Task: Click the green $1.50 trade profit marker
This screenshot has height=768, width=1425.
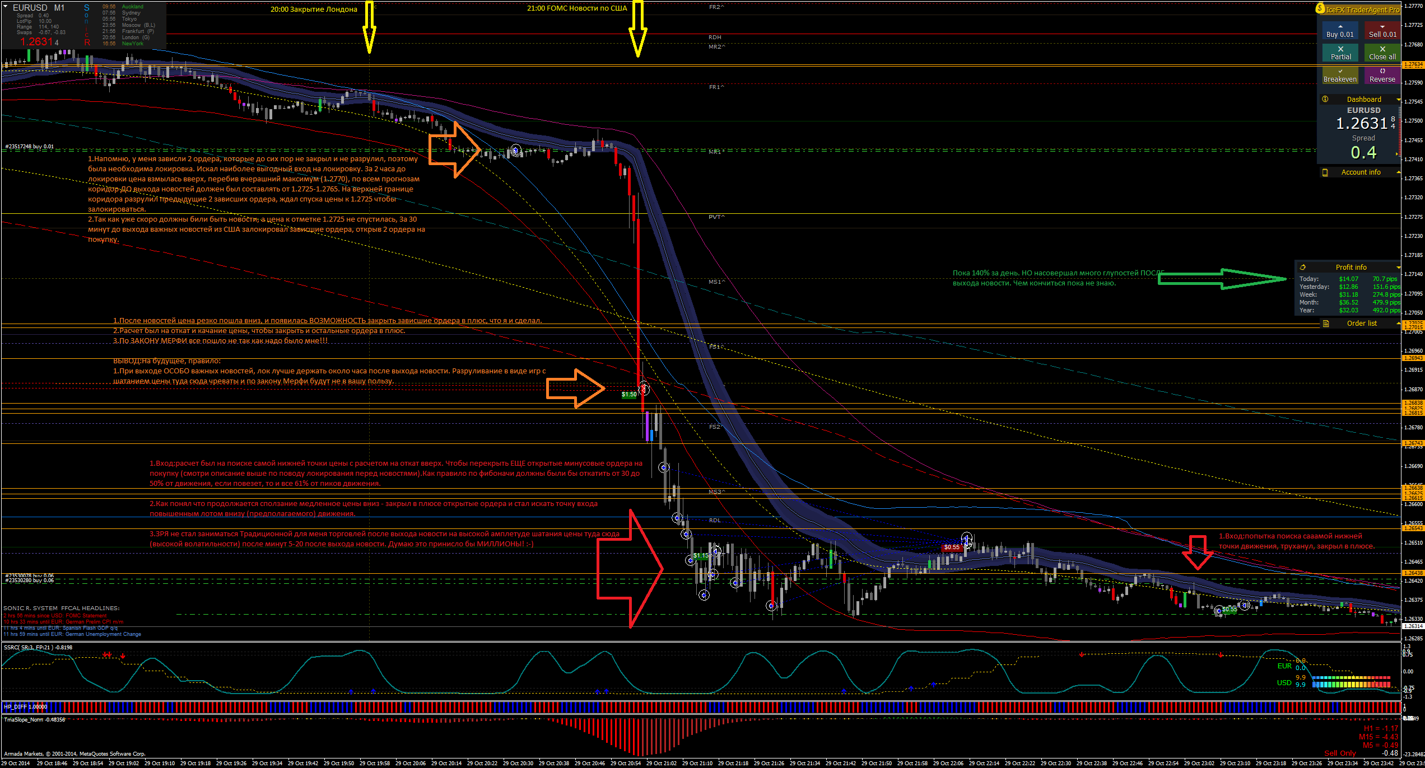Action: [629, 395]
